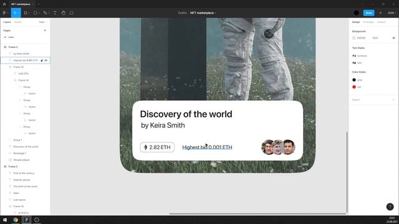The width and height of the screenshot is (399, 224).
Task: Select the red color style swatch
Action: [x=354, y=87]
